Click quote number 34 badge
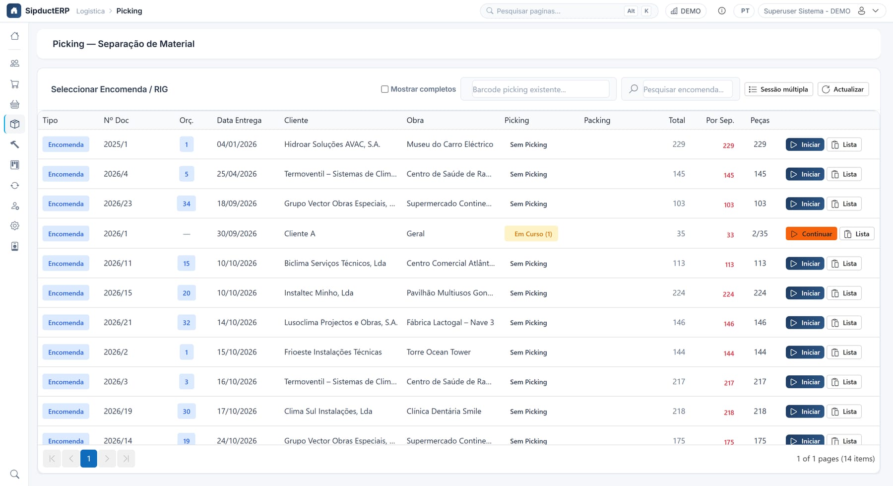The height and width of the screenshot is (486, 893). [187, 204]
